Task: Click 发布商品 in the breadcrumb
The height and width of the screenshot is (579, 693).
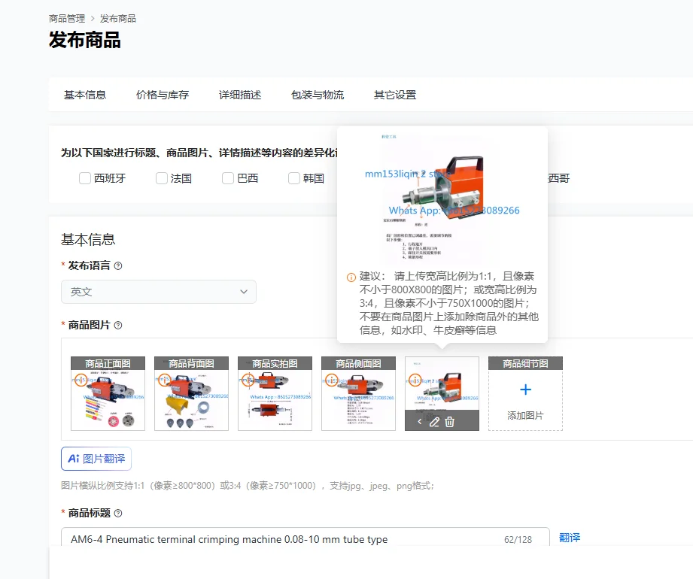Action: click(118, 19)
